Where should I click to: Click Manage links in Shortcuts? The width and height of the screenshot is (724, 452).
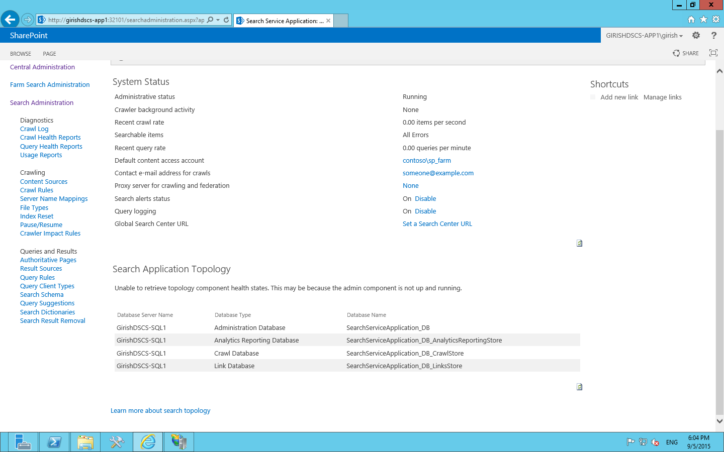(x=663, y=97)
